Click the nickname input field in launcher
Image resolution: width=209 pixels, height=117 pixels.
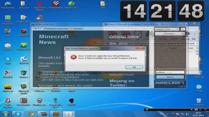pos(170,72)
